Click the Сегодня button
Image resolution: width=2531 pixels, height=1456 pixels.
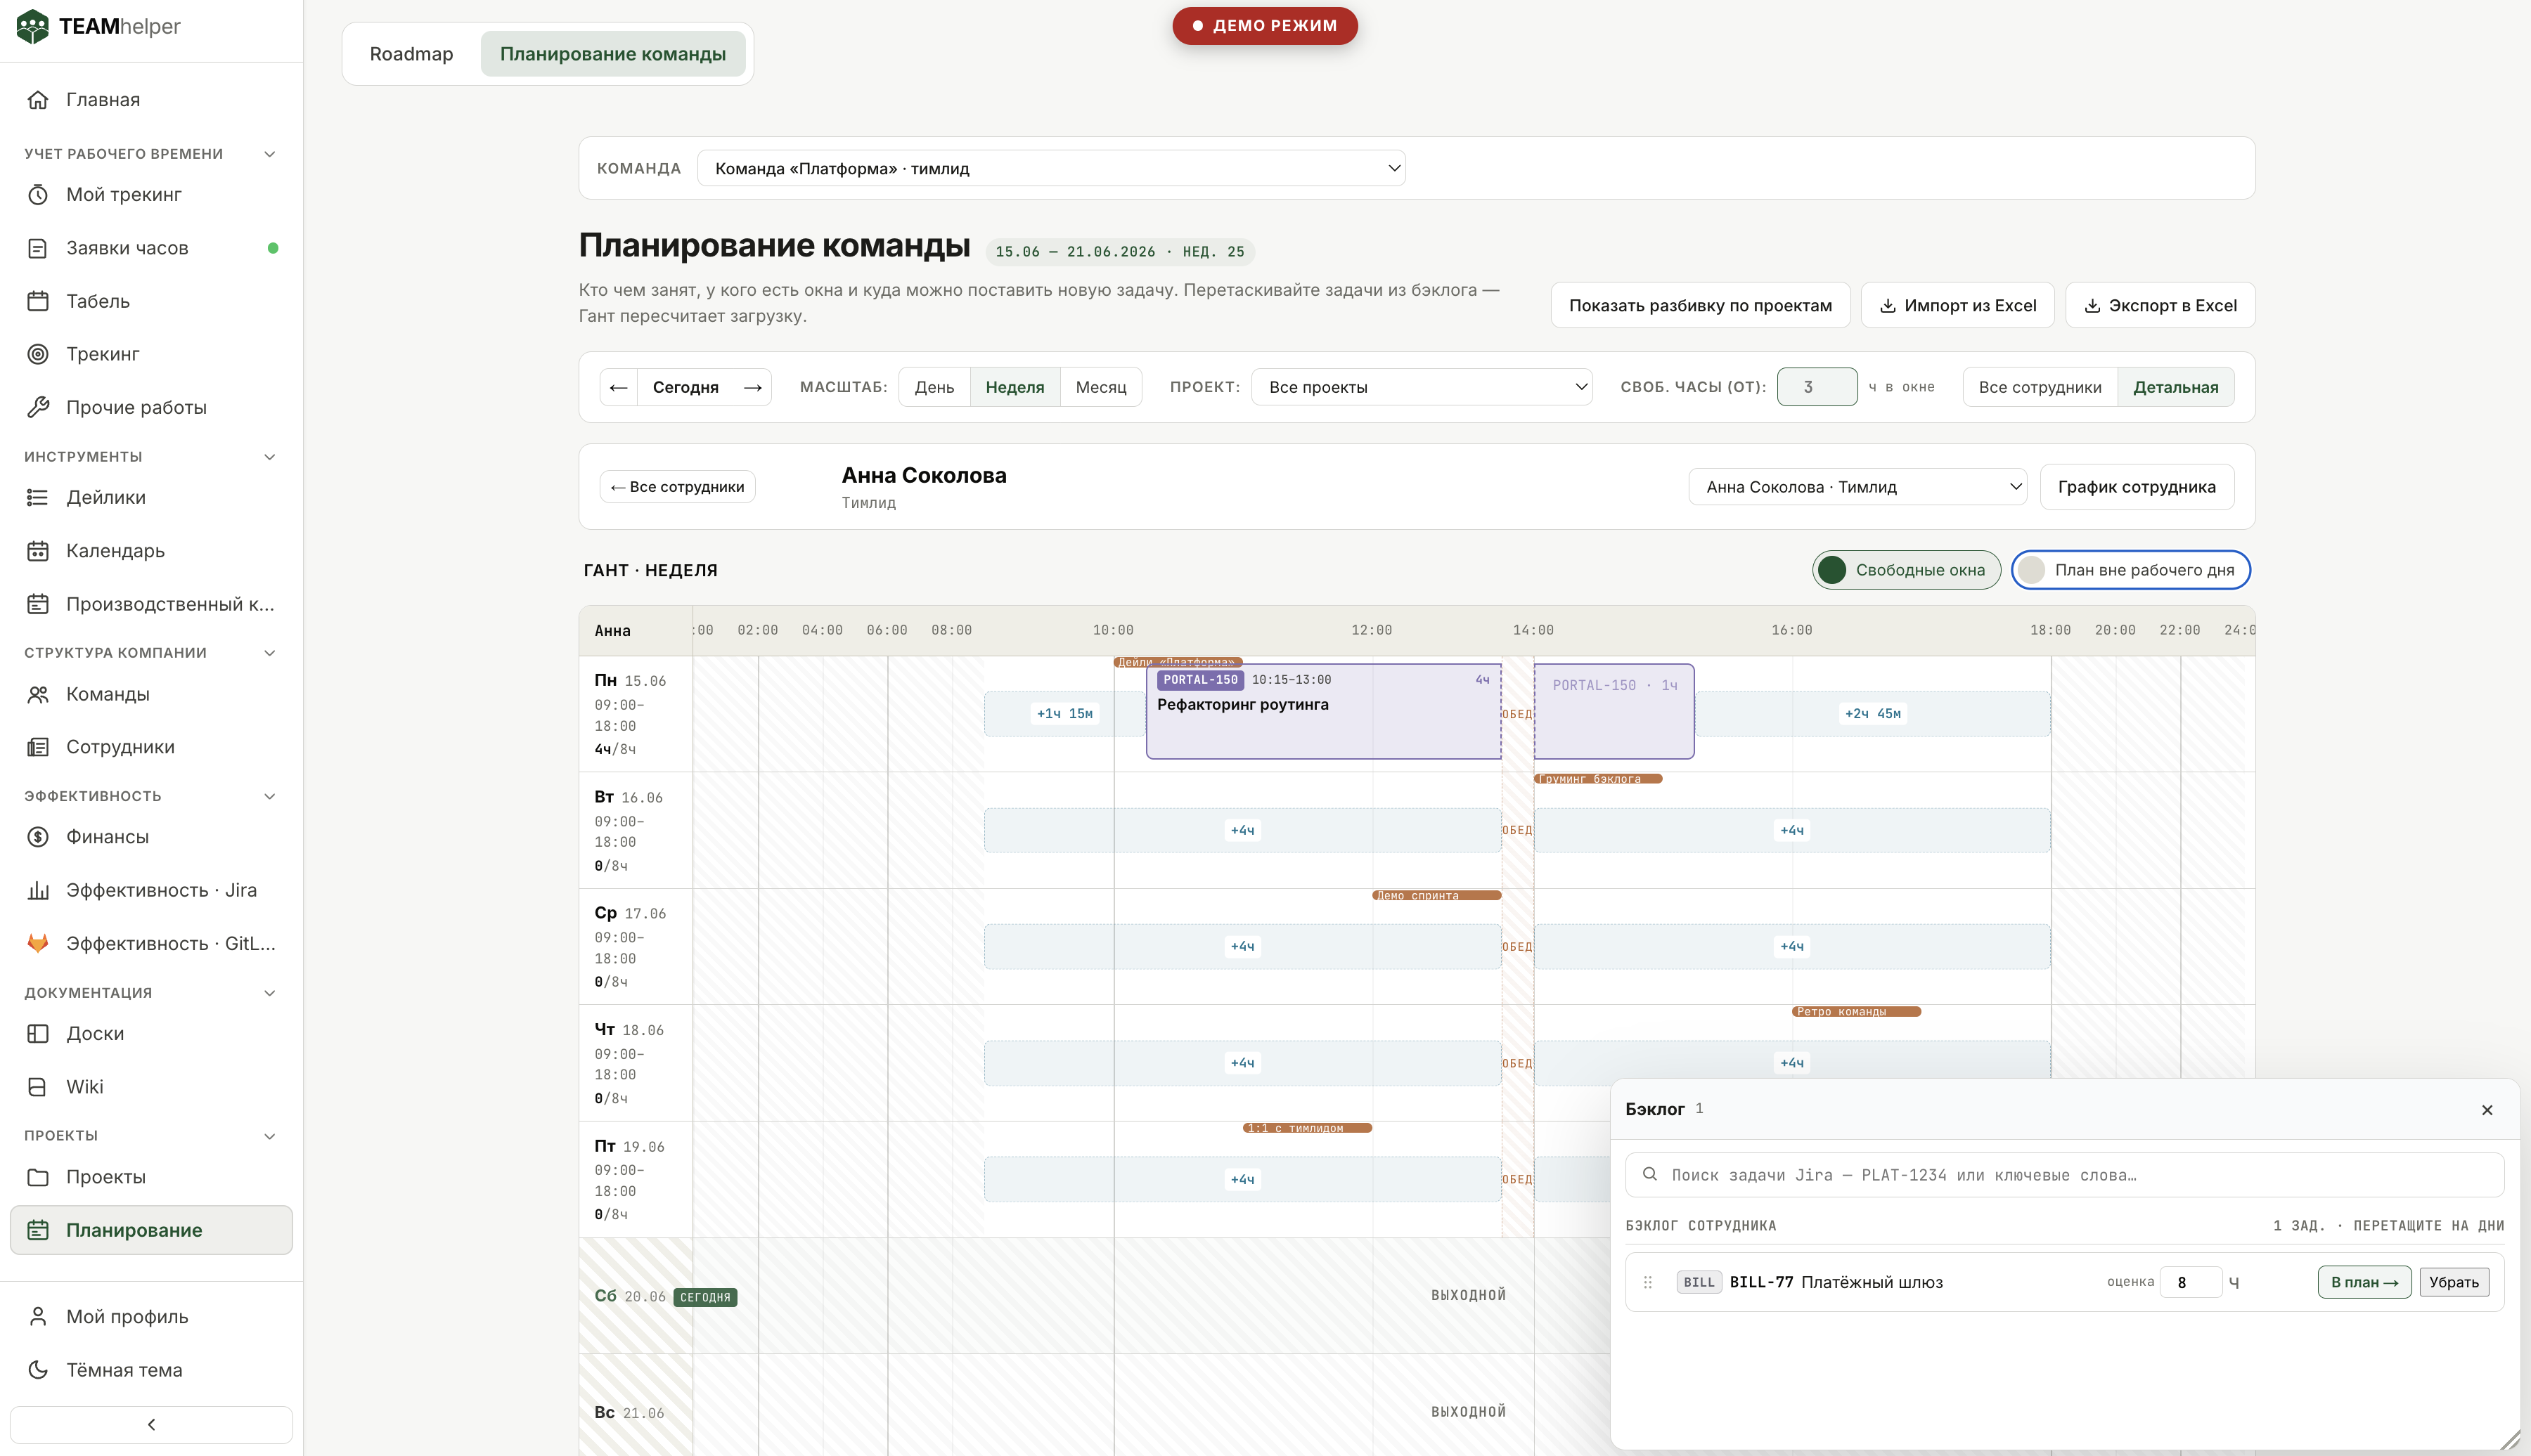click(685, 387)
